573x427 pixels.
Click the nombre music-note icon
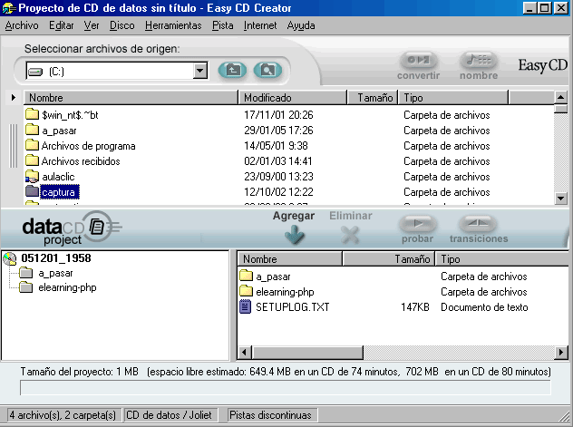tap(479, 60)
